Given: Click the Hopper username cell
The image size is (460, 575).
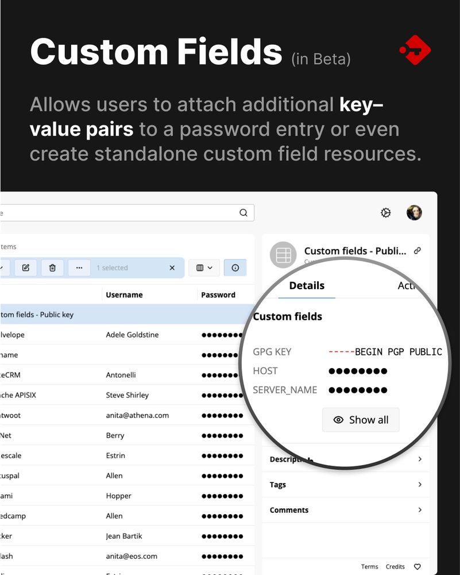Looking at the screenshot, I should click(118, 496).
